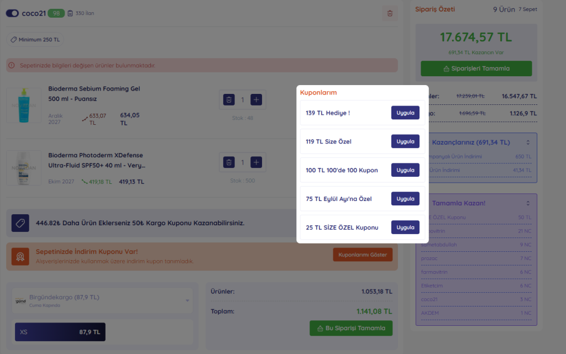Select prozac row in Tamamla Kazan list
Viewport: 566px width, 354px height.
coord(476,258)
